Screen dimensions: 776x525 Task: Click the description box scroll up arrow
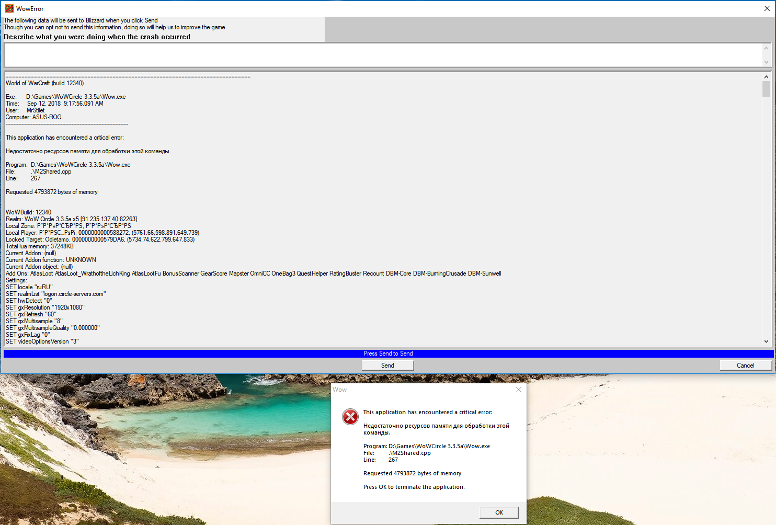tap(766, 48)
